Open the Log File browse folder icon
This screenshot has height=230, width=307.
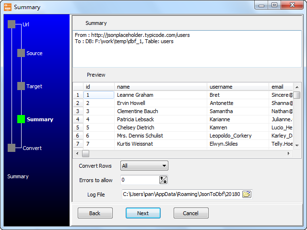click(247, 194)
